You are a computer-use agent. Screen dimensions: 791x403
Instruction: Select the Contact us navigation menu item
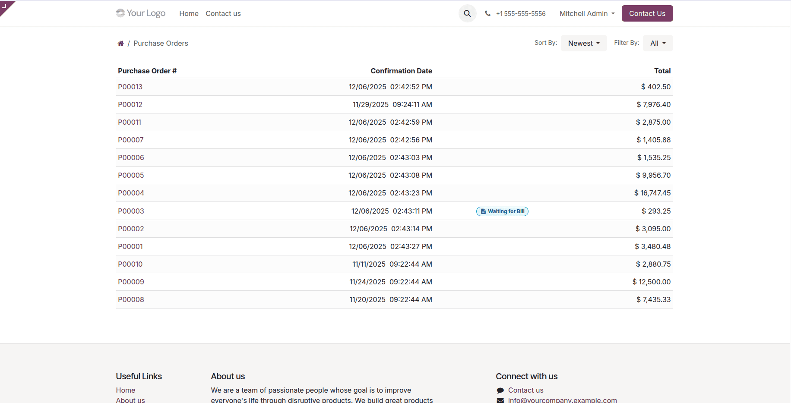pos(223,13)
